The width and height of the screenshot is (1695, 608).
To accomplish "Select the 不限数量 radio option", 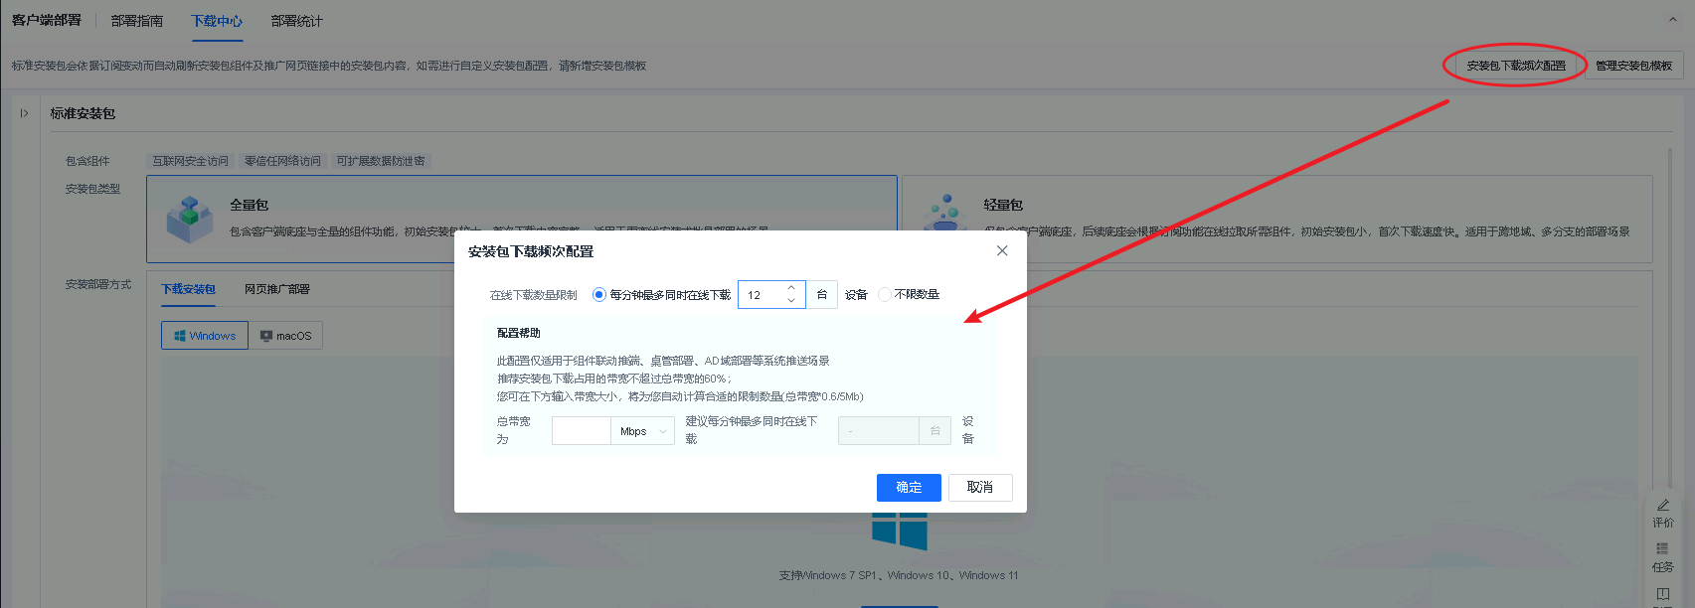I will click(x=884, y=295).
